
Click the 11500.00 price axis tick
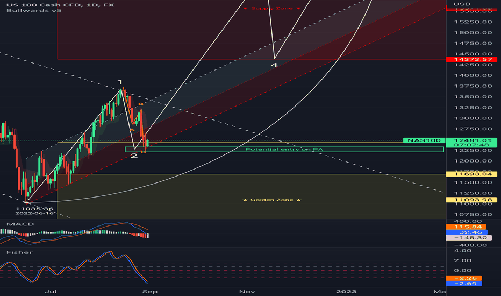point(473,182)
